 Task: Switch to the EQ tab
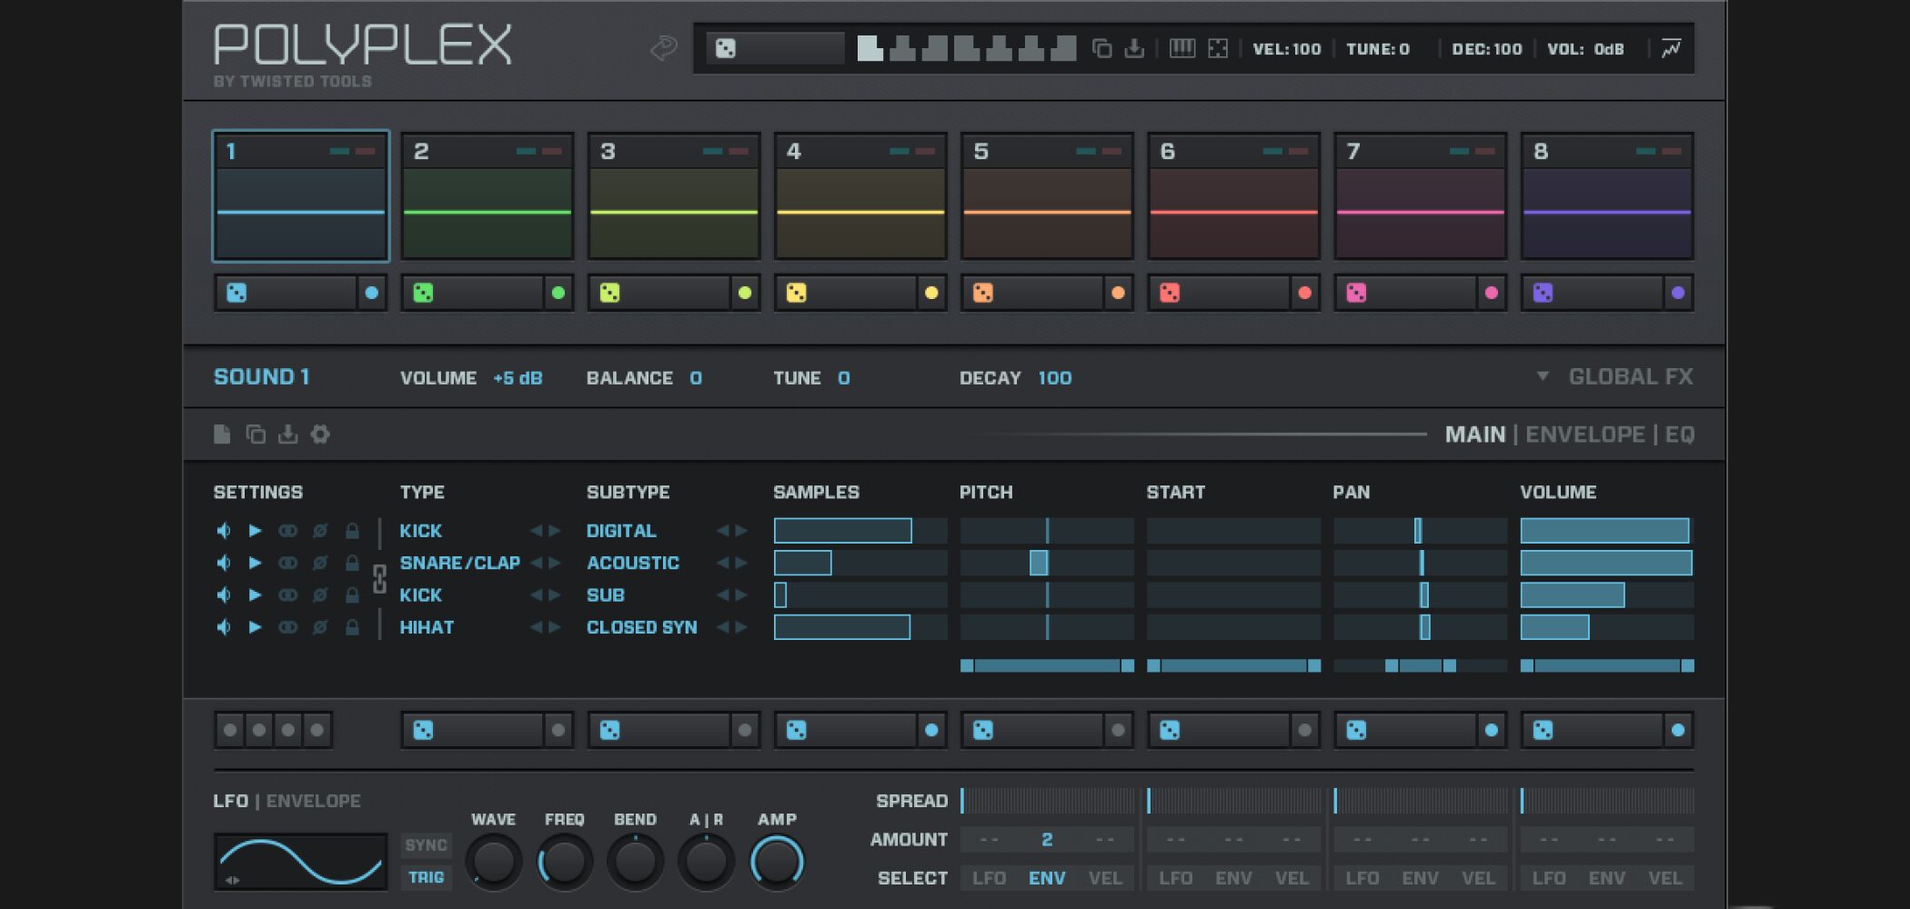pos(1680,435)
